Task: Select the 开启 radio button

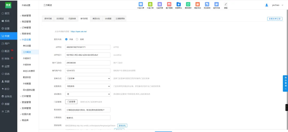Action: (66, 39)
